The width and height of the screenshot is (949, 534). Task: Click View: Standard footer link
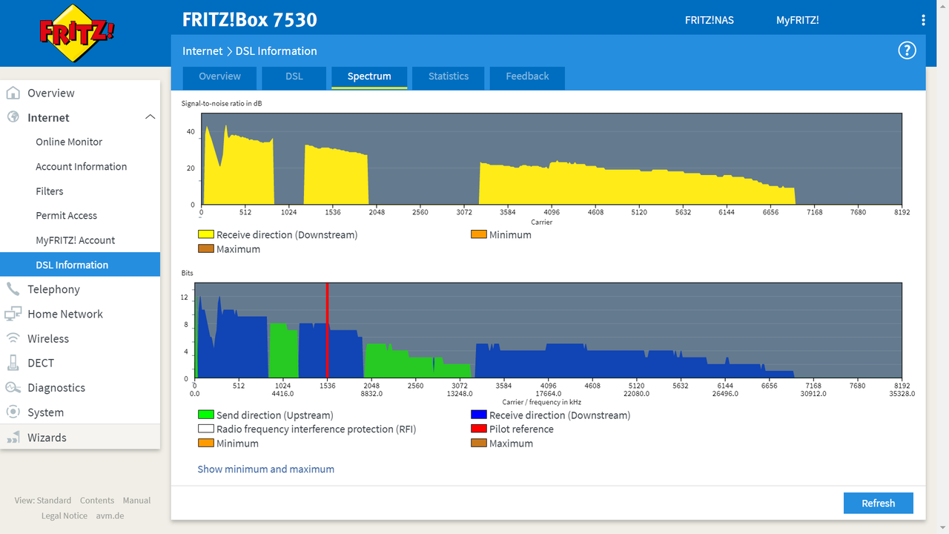pyautogui.click(x=43, y=501)
